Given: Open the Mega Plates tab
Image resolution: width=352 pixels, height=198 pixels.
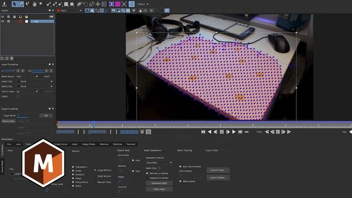Looking at the screenshot, I should point(89,144).
